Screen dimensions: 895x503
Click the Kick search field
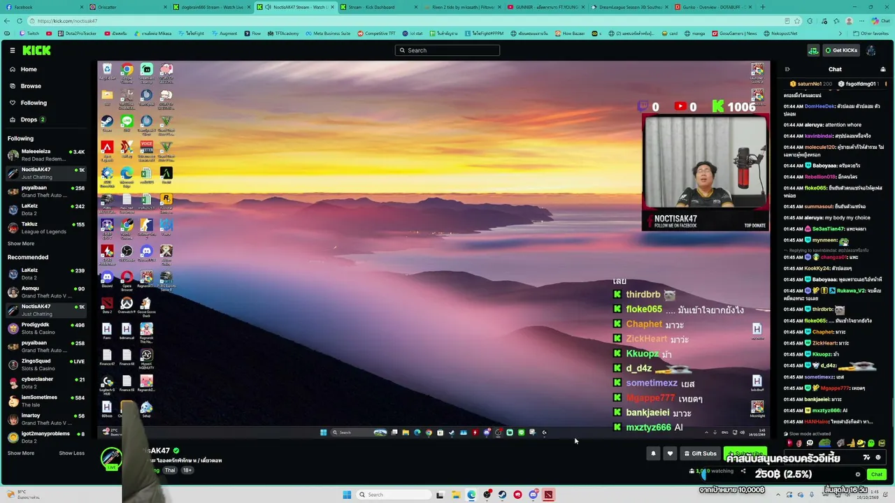(x=447, y=50)
